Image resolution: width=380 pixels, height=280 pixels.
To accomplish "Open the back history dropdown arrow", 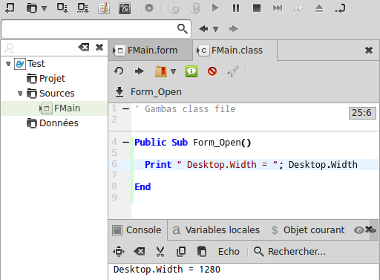I will 215,29.
